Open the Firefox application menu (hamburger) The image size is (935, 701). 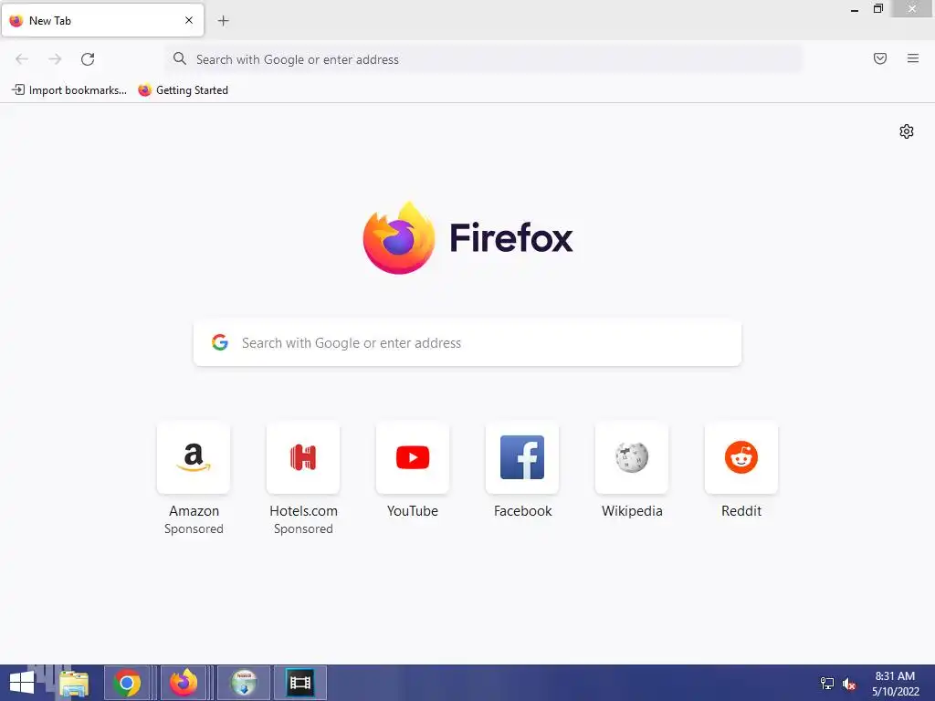(912, 58)
